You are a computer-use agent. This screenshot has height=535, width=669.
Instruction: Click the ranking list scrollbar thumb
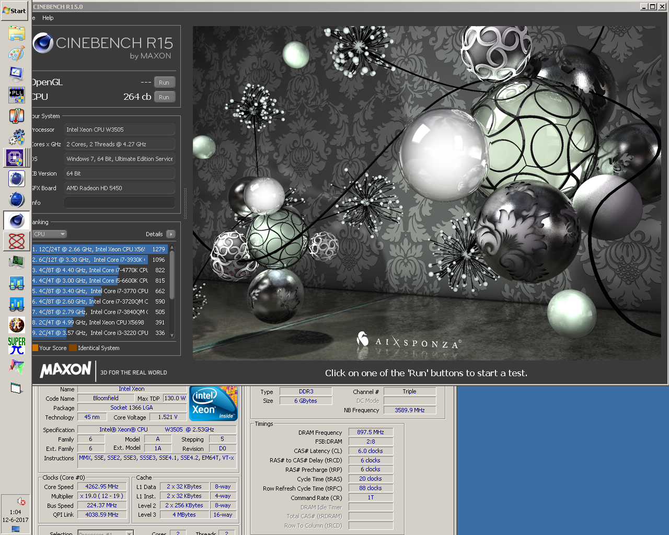click(x=172, y=274)
